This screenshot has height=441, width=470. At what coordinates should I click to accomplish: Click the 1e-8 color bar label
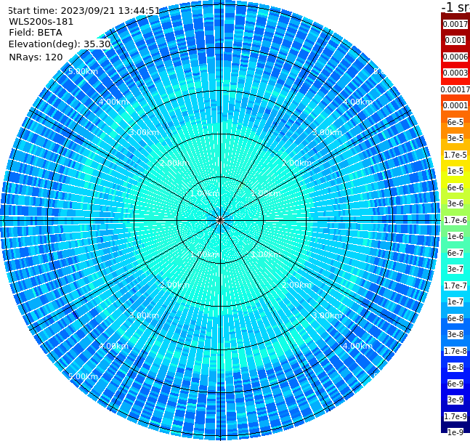click(455, 367)
